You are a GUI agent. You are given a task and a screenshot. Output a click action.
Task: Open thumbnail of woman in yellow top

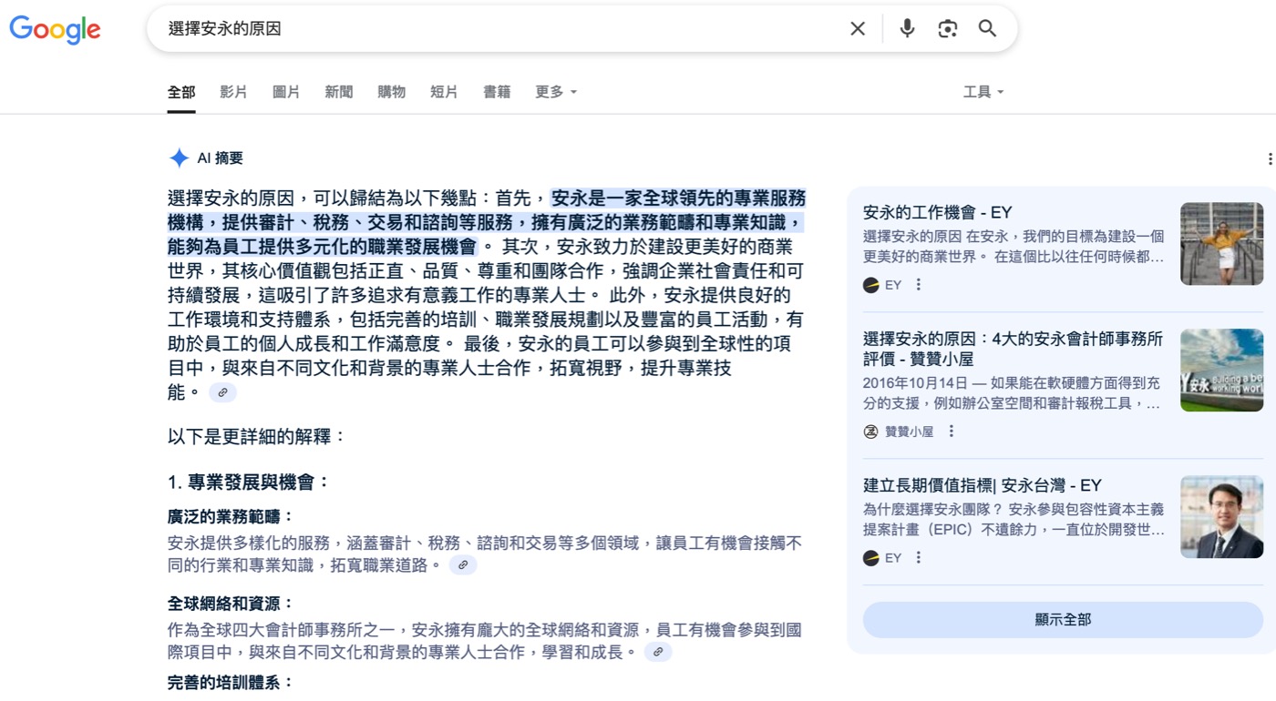(x=1221, y=243)
